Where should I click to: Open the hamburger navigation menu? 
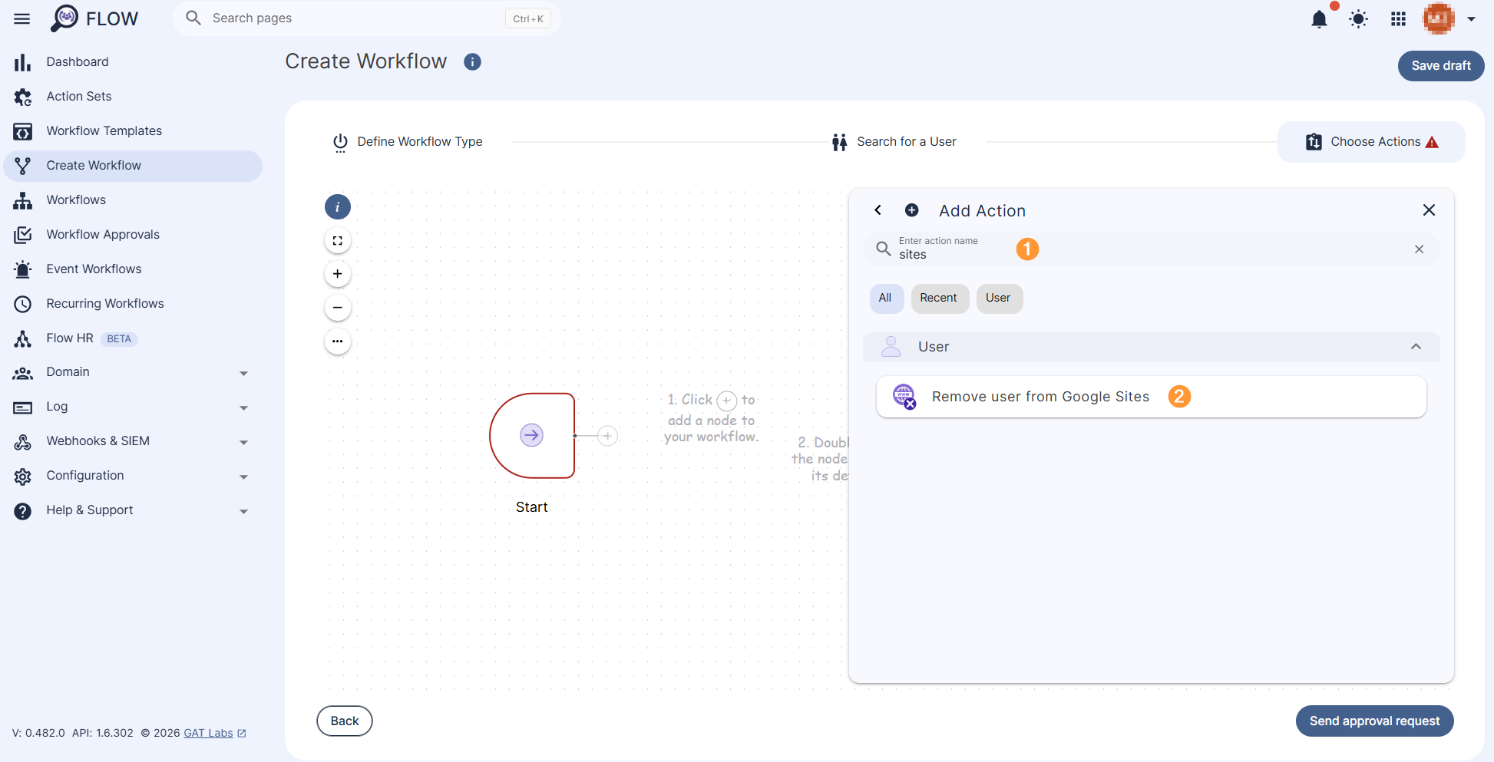[22, 18]
